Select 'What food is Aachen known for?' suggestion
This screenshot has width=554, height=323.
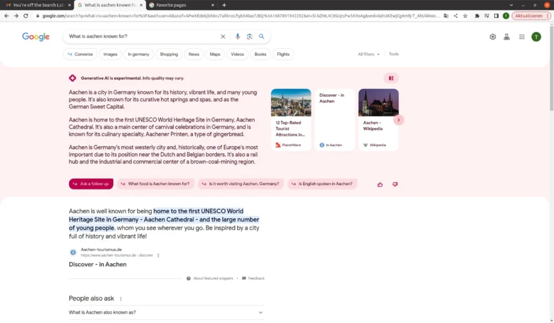coord(156,184)
